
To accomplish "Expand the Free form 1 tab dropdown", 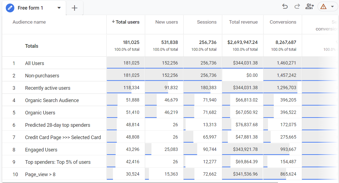I will [59, 8].
